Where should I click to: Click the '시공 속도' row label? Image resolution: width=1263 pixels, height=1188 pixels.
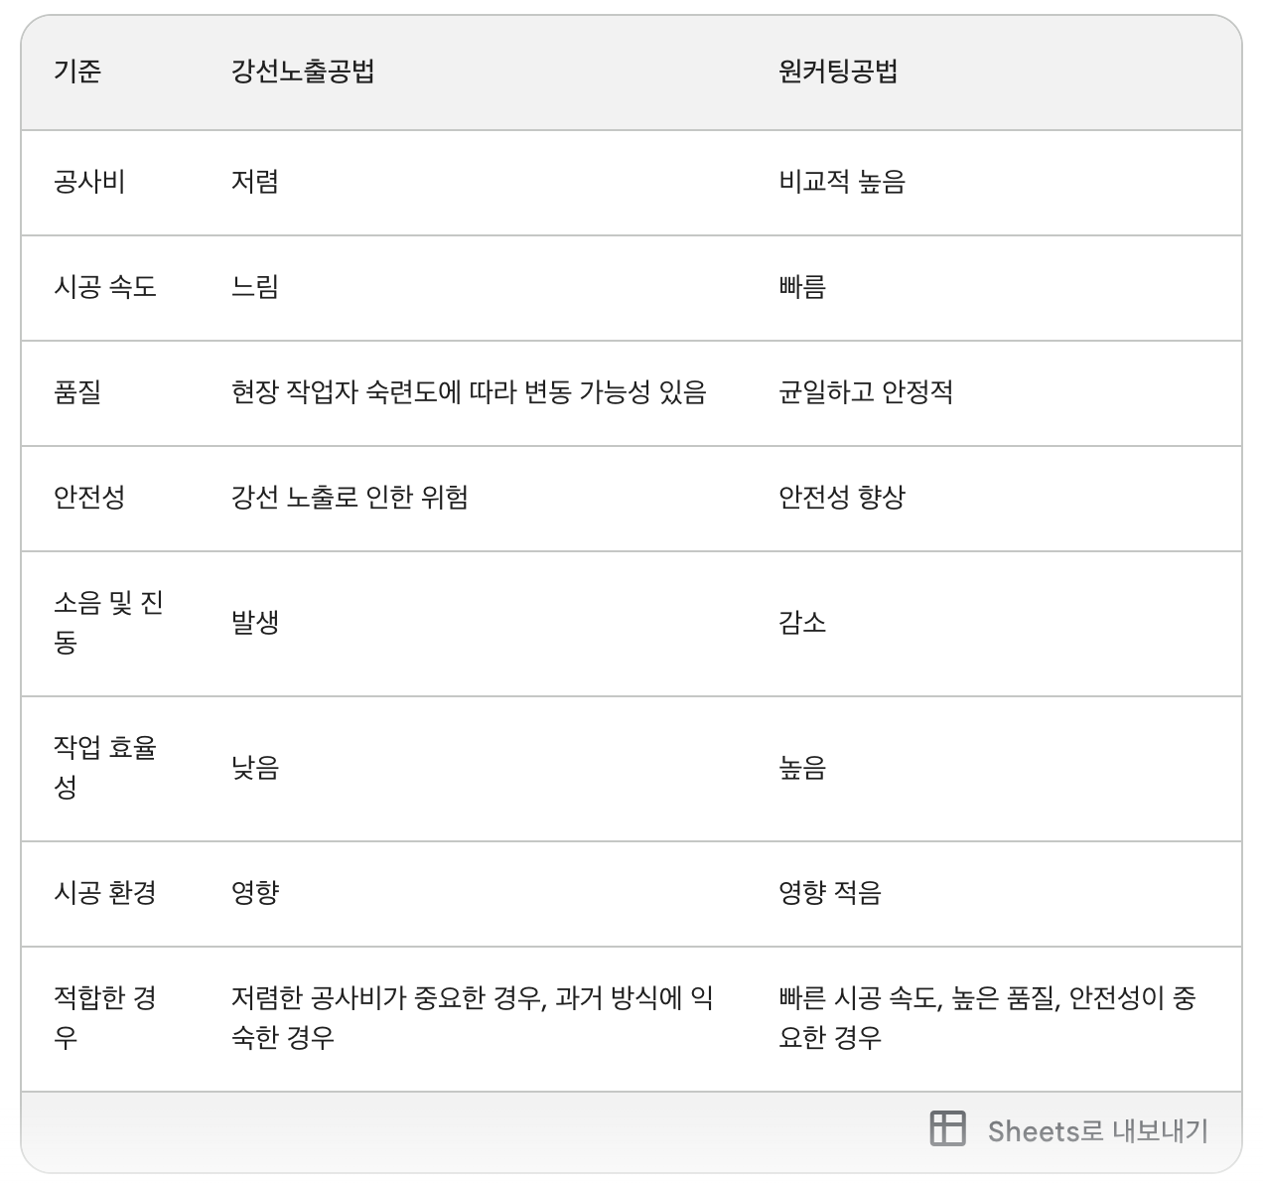coord(105,287)
